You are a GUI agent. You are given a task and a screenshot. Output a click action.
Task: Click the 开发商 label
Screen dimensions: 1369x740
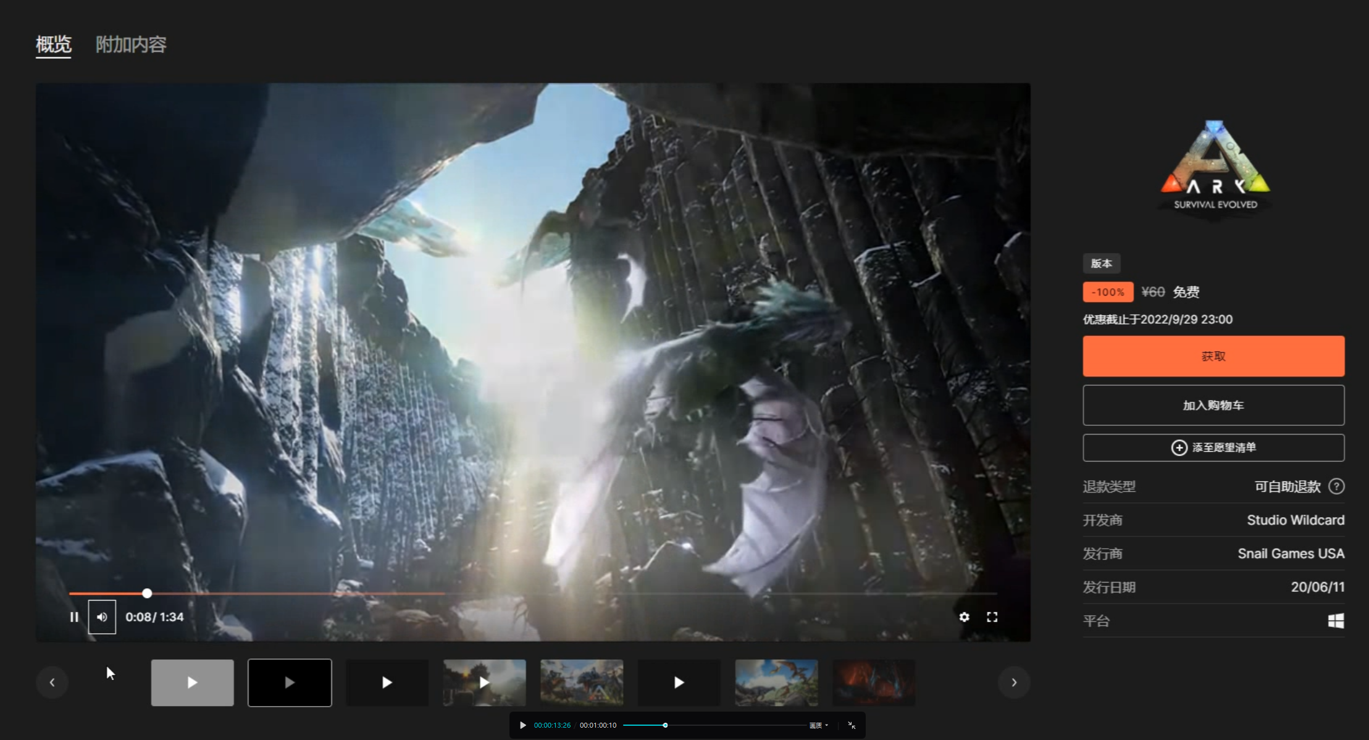pos(1103,520)
